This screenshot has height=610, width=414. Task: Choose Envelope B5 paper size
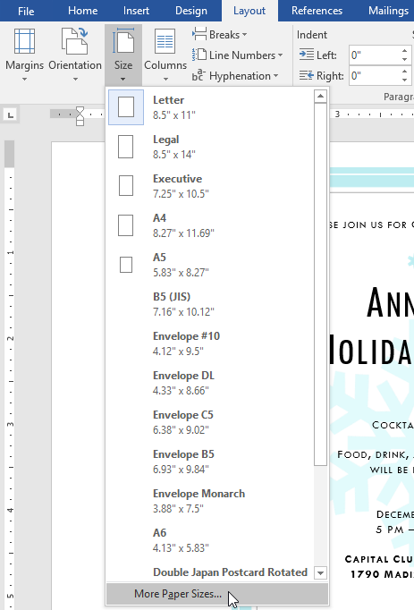pos(210,461)
